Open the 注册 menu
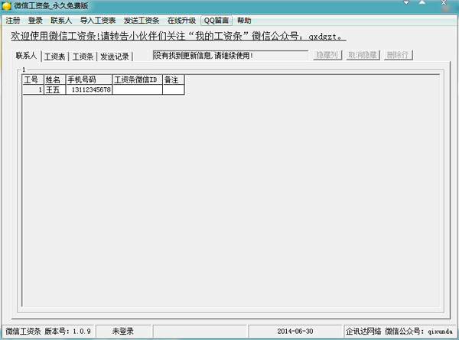The width and height of the screenshot is (459, 340). pos(13,21)
